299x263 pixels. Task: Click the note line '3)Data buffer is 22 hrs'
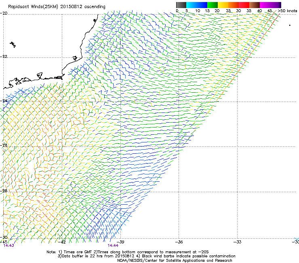click(x=146, y=256)
